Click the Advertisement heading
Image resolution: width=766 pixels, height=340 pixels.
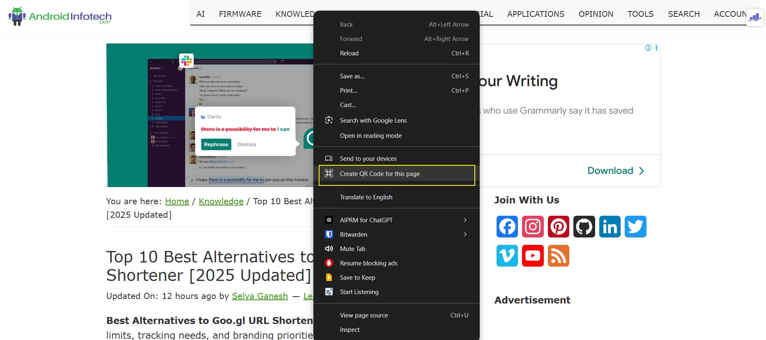click(532, 300)
